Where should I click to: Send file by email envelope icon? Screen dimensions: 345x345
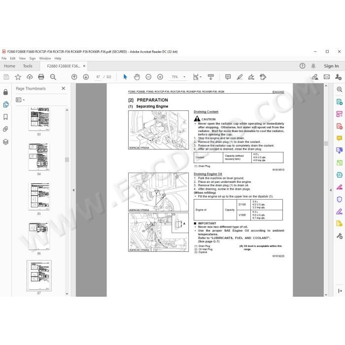tap(327, 77)
